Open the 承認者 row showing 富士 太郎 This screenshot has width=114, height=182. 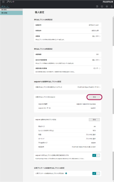67,38
